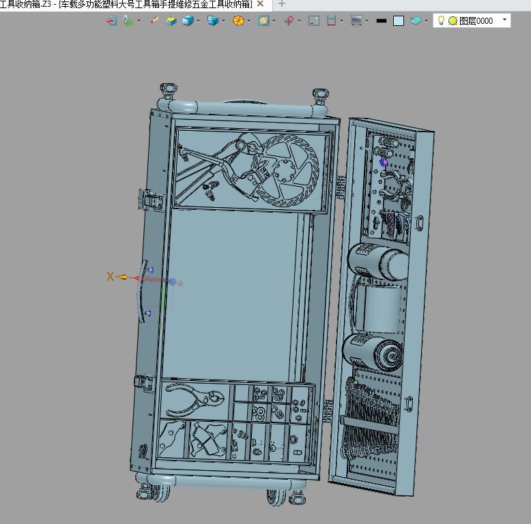The image size is (531, 524).
Task: Click the teal layer stack icon
Action: [416, 21]
